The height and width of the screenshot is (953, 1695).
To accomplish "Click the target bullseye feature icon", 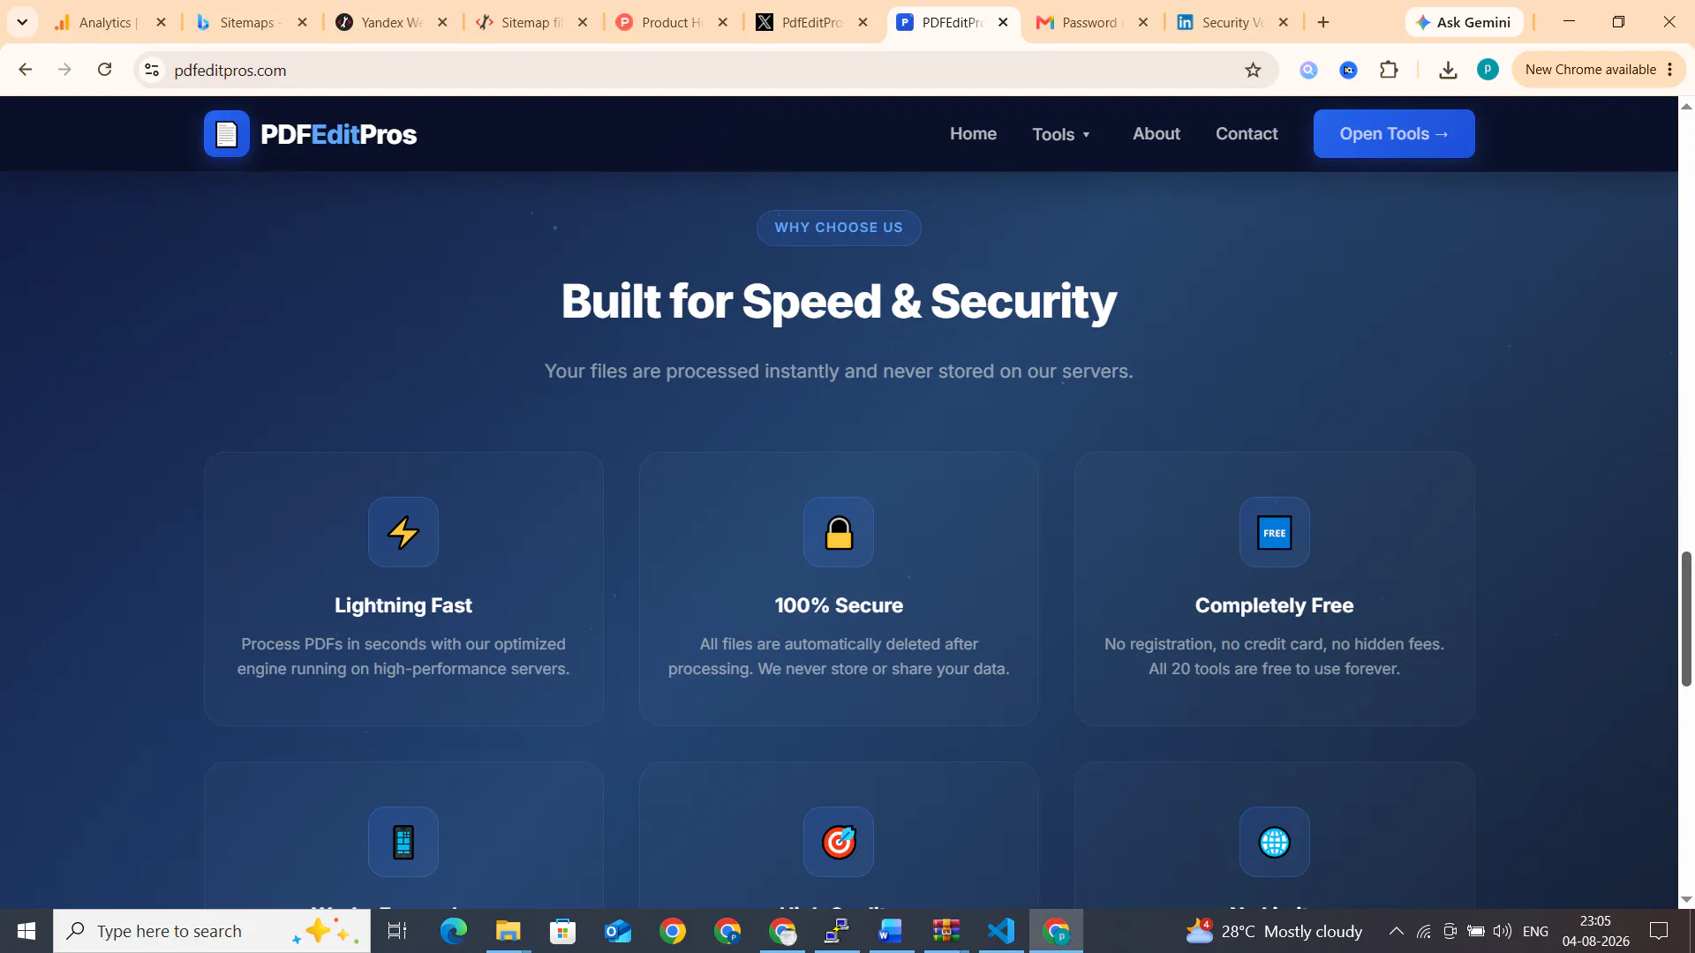I will pos(839,842).
